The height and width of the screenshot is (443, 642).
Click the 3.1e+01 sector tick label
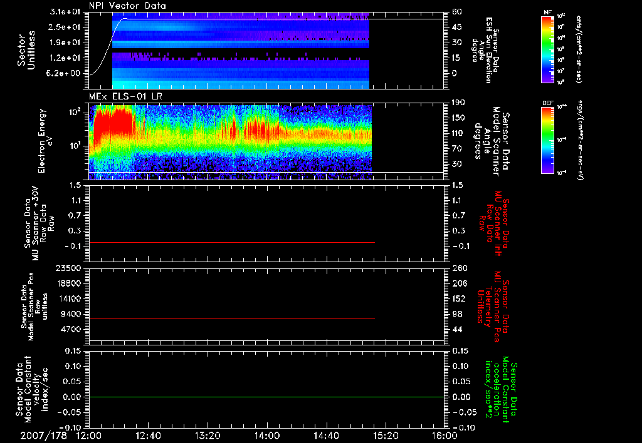pos(65,11)
